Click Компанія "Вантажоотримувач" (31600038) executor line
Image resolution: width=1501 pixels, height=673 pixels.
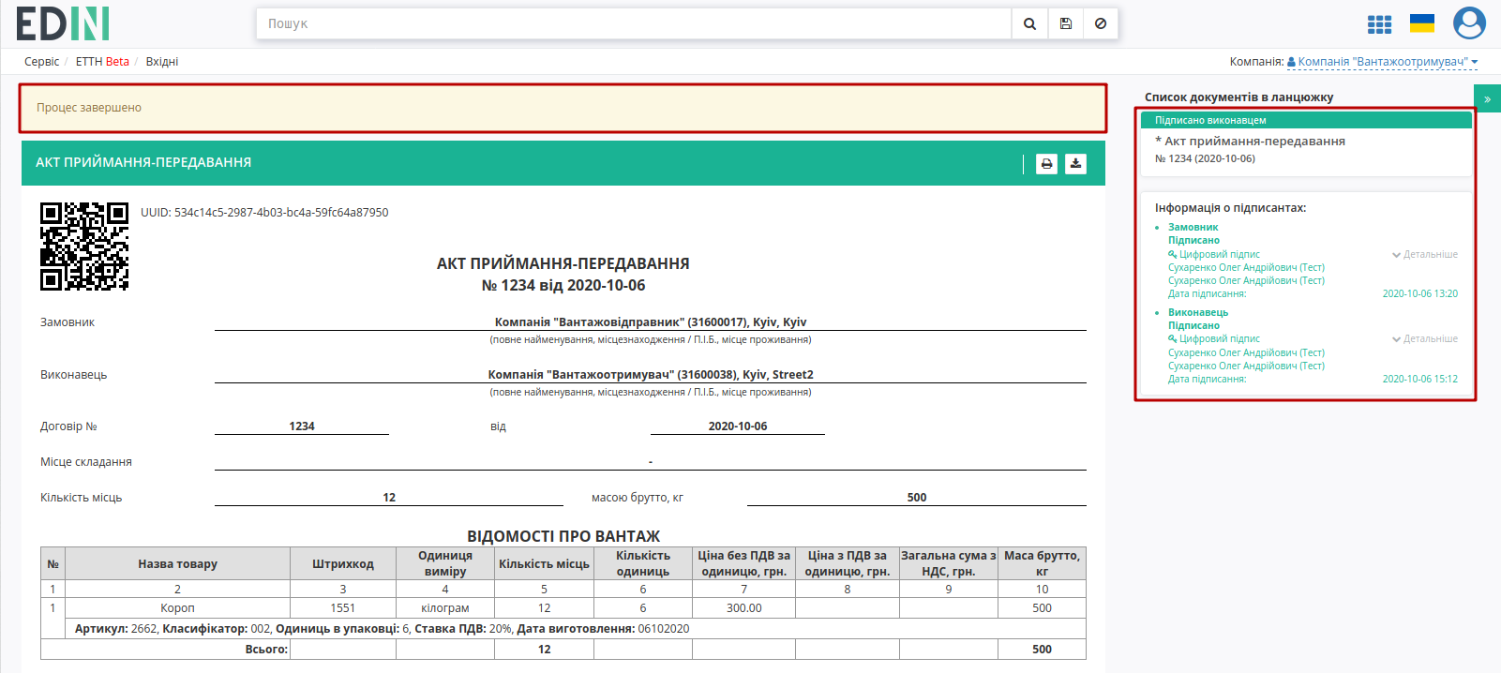pyautogui.click(x=651, y=374)
